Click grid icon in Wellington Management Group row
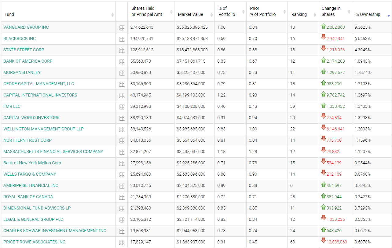 [x=122, y=129]
